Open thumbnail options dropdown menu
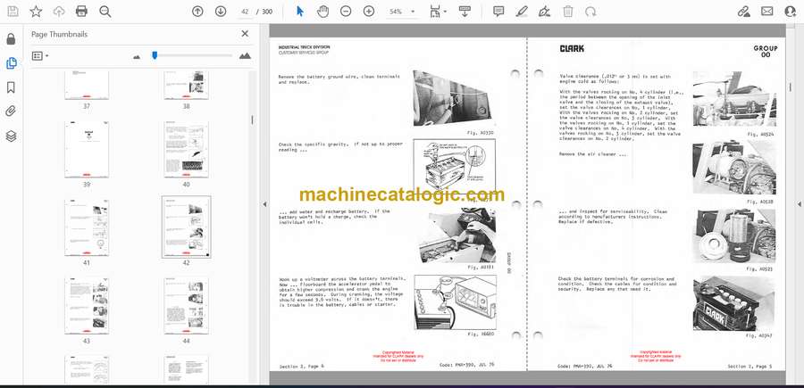This screenshot has height=388, width=804. click(x=40, y=55)
